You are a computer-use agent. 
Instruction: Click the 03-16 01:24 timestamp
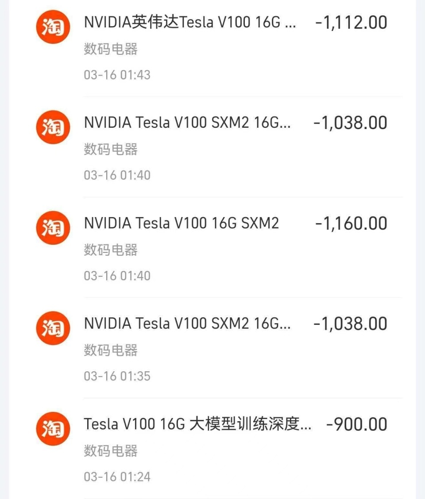point(117,476)
